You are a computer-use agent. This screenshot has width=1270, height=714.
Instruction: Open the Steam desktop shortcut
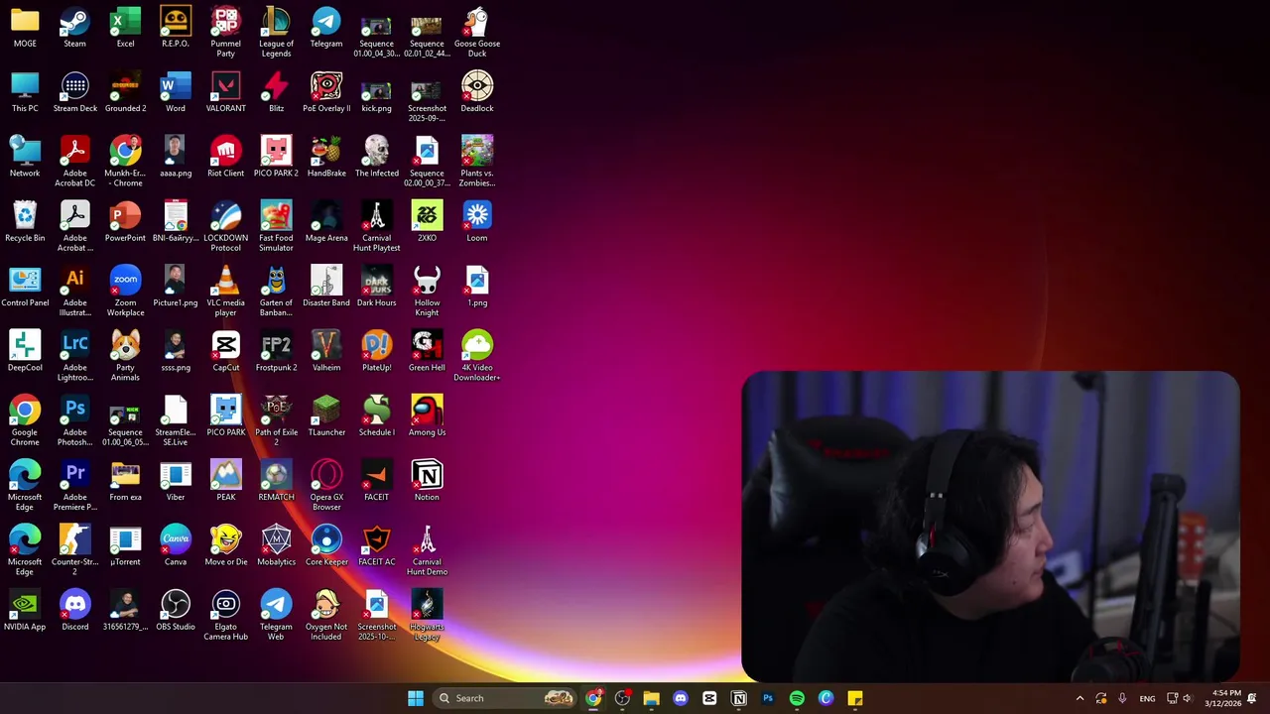click(74, 27)
